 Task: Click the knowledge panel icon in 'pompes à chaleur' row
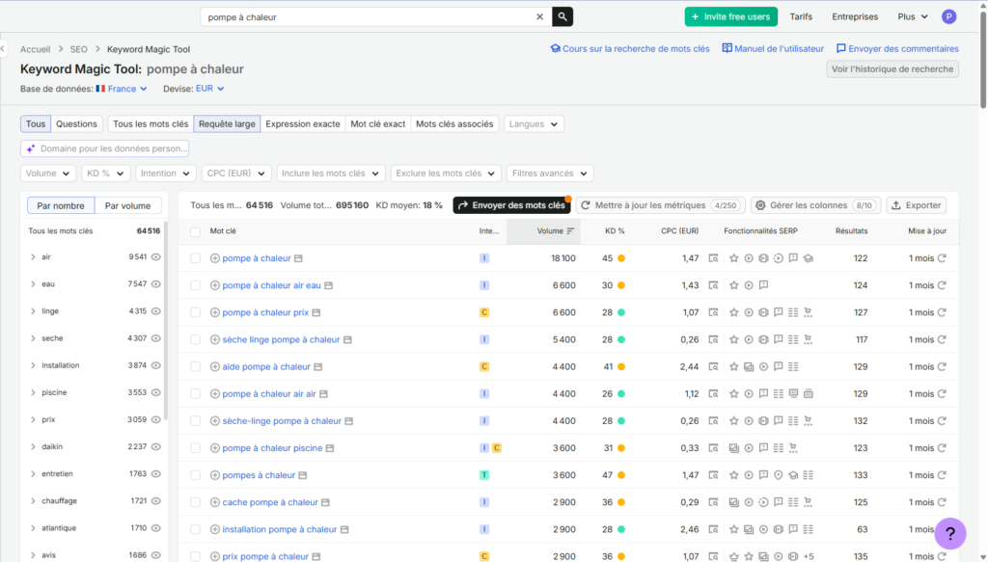click(793, 475)
